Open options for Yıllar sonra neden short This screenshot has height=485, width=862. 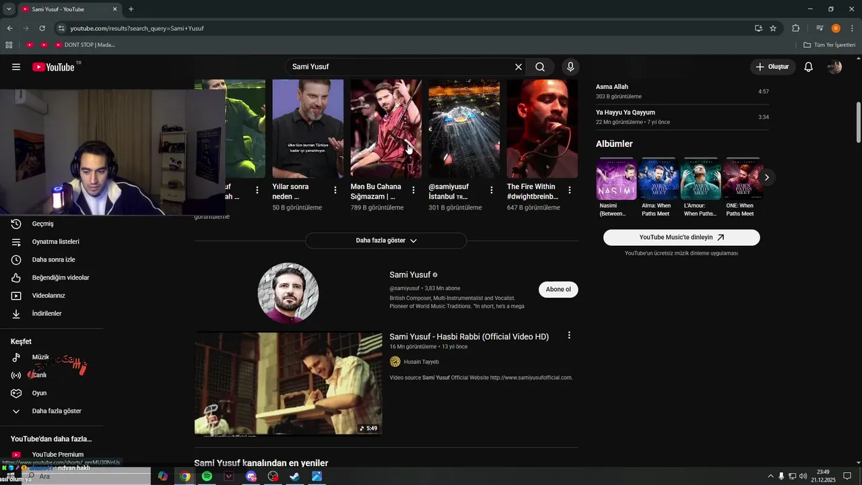point(335,191)
